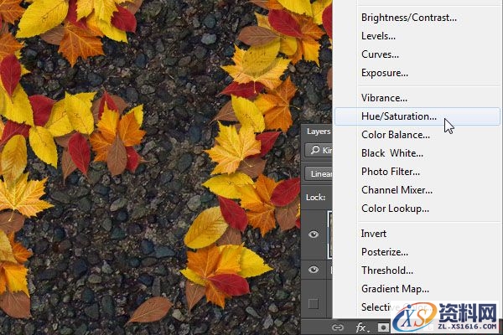Screen dimensions: 503x335
Task: Toggle the second layer's eye icon
Action: [314, 270]
